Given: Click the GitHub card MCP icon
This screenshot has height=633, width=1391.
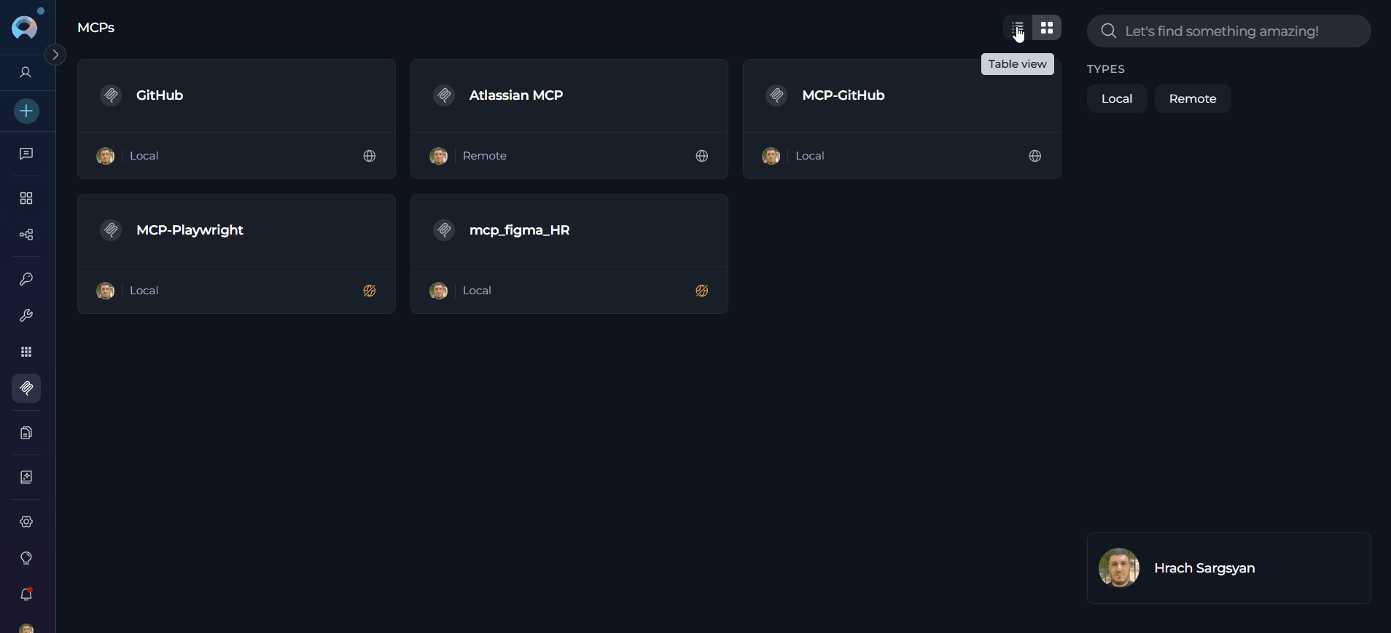Looking at the screenshot, I should pyautogui.click(x=111, y=95).
